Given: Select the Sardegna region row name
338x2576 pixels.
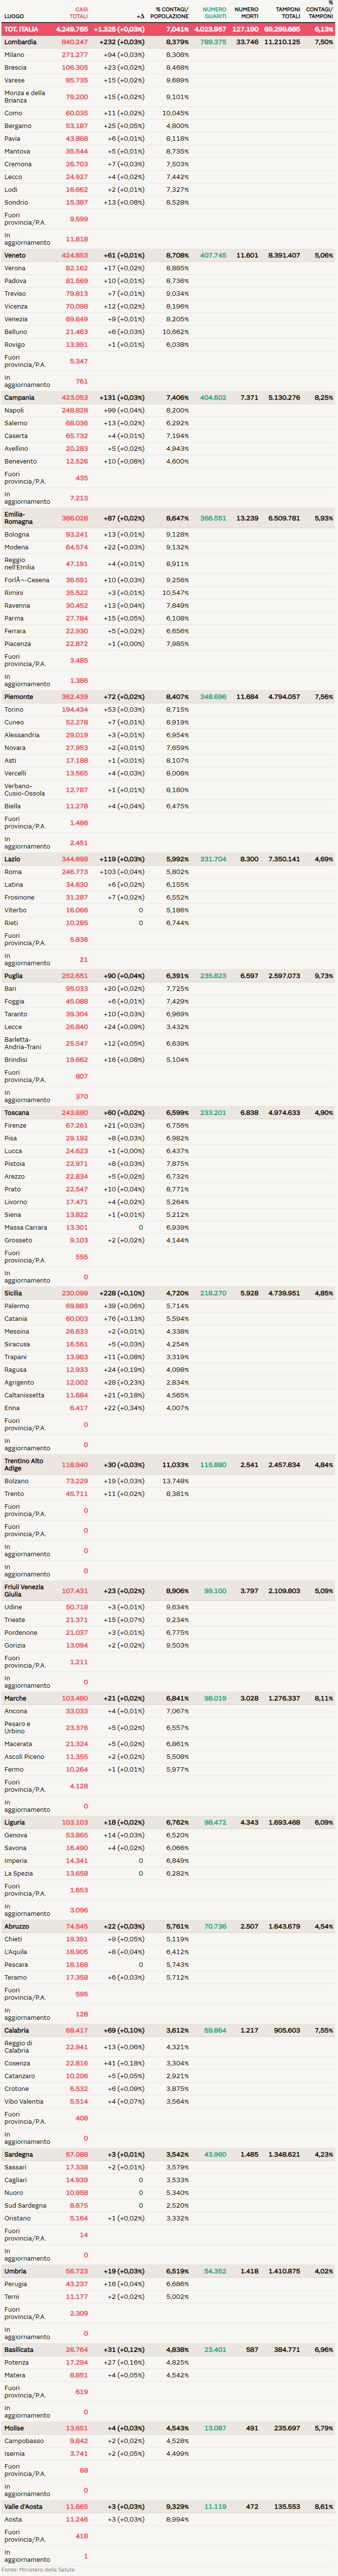Looking at the screenshot, I should click(19, 2154).
